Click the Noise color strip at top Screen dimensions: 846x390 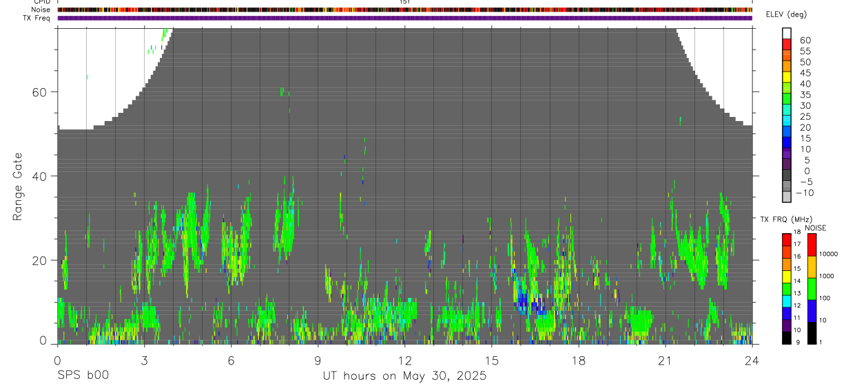tap(405, 10)
